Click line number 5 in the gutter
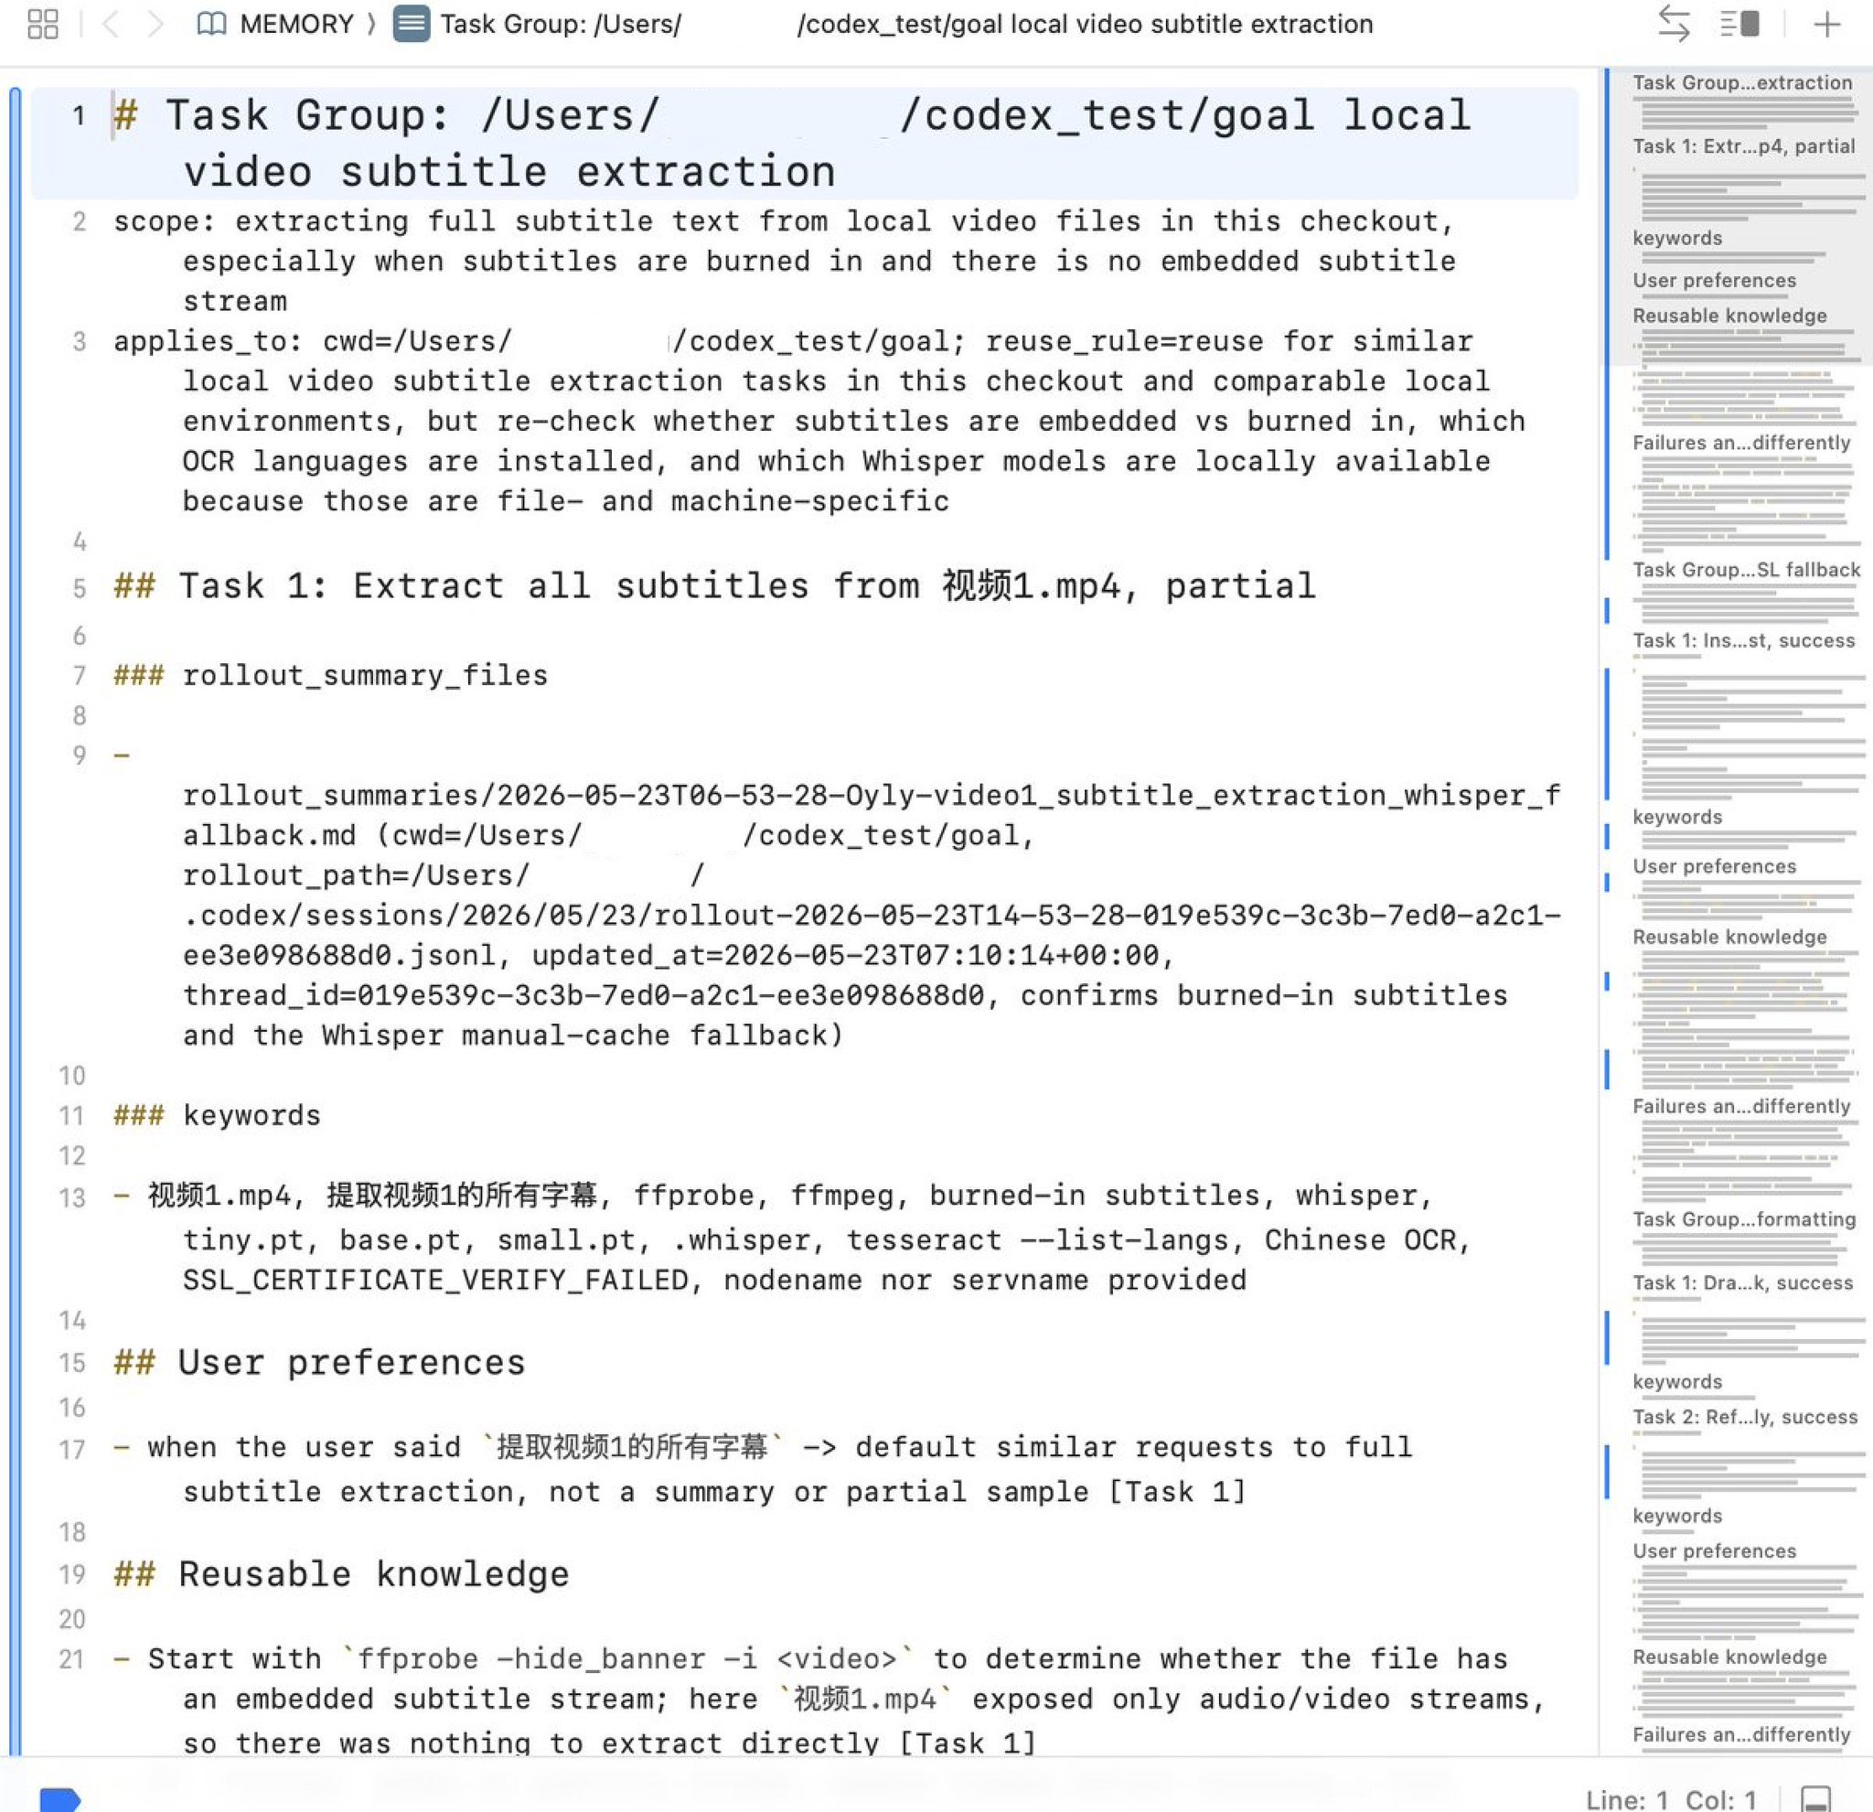The height and width of the screenshot is (1812, 1873). [80, 588]
